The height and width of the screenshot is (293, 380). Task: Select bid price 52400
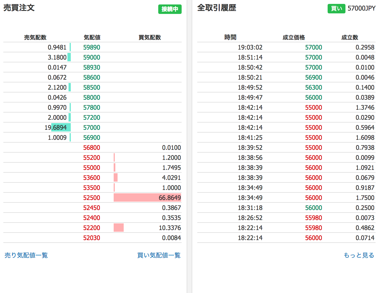click(x=92, y=218)
